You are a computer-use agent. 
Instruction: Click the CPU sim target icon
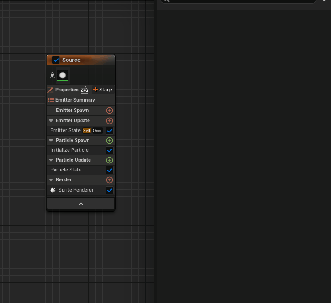[85, 90]
